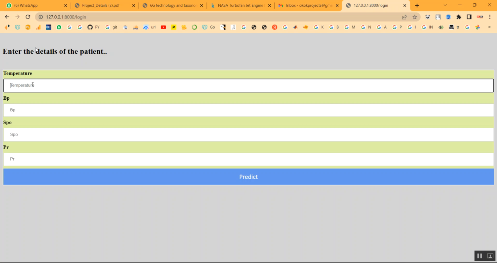The image size is (497, 263).
Task: Open the IEEE bookmark
Action: (49, 27)
